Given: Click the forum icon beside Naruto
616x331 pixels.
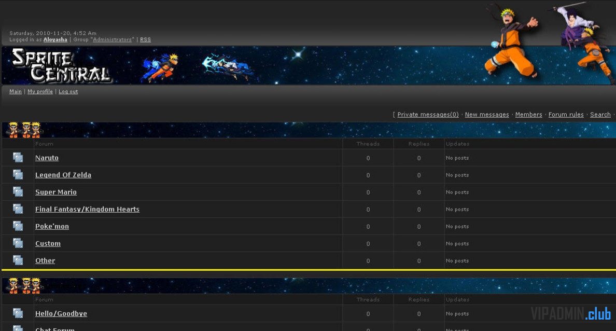Looking at the screenshot, I should pos(18,158).
